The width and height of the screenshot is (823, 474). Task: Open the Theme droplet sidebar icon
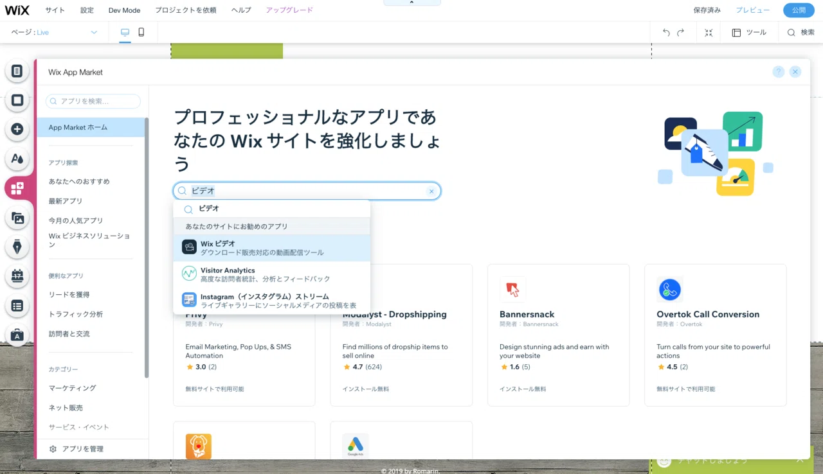tap(17, 159)
